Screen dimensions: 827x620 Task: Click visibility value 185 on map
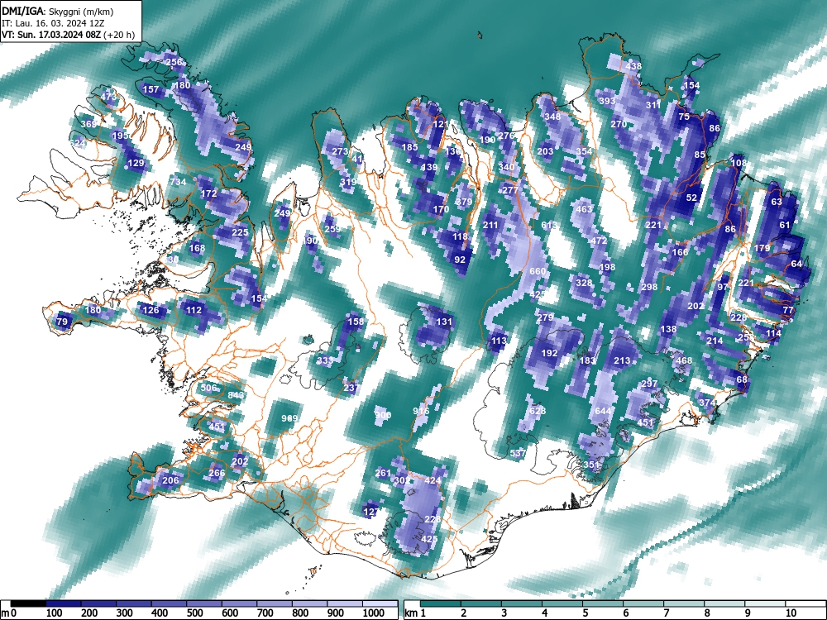(410, 147)
